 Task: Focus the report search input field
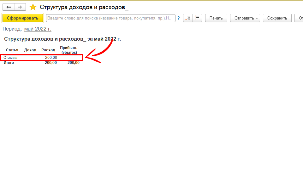pos(110,18)
